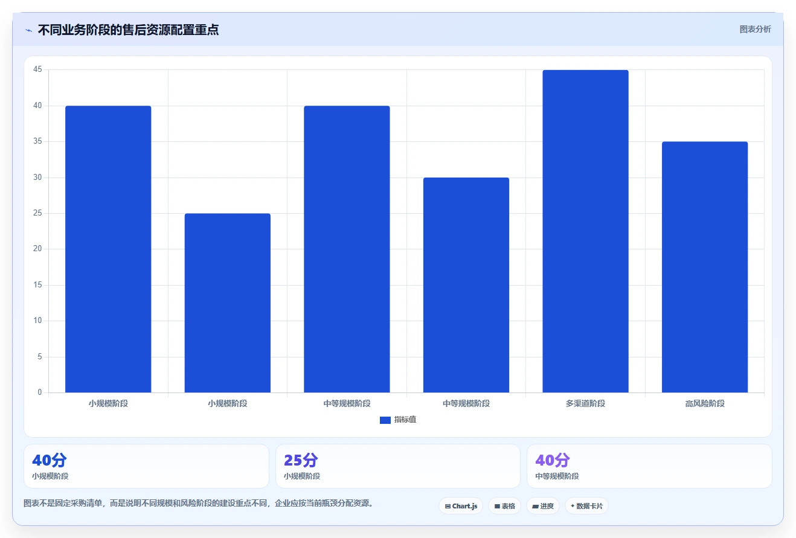Click the footnote starting 图表不是固定采购清单
This screenshot has height=538, width=796.
(198, 503)
